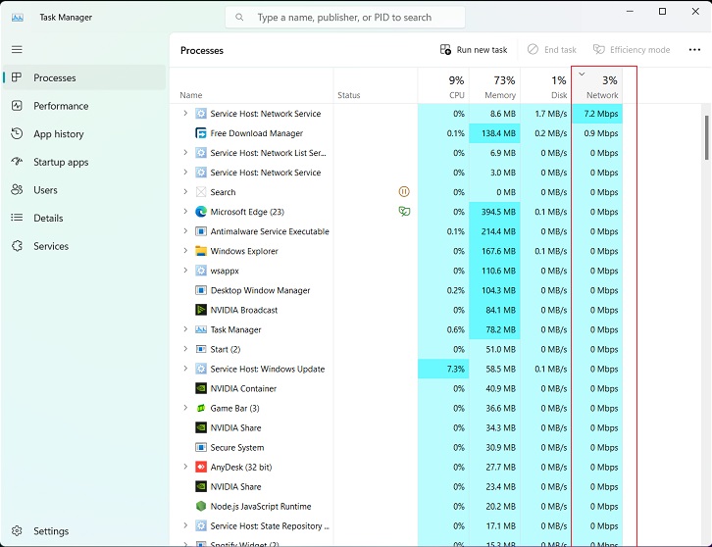Screen dimensions: 712x547
Task: Select the 7.3% CPU value
Action: click(443, 369)
